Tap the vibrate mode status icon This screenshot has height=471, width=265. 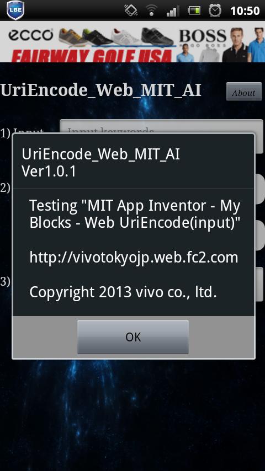[131, 11]
